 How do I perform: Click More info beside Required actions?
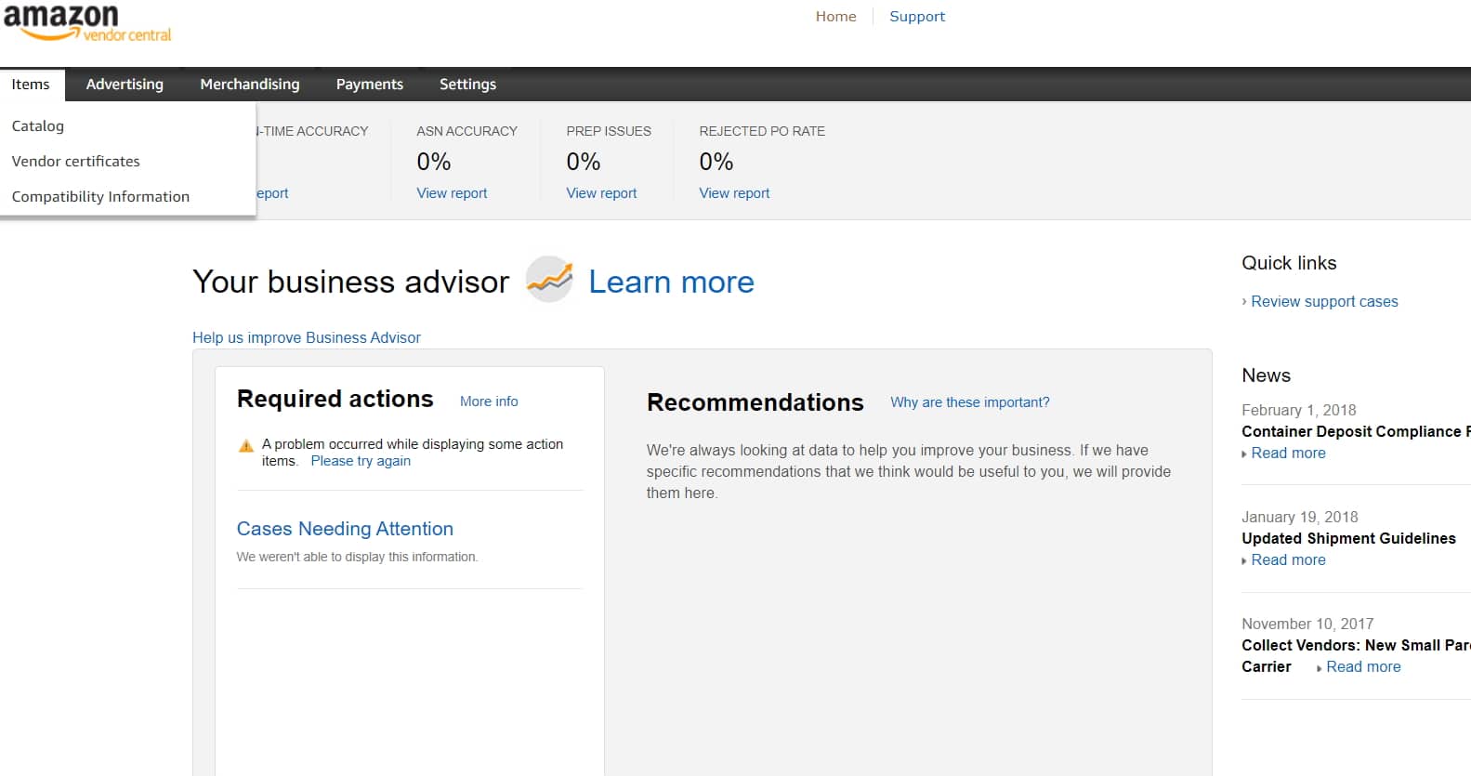(x=489, y=401)
